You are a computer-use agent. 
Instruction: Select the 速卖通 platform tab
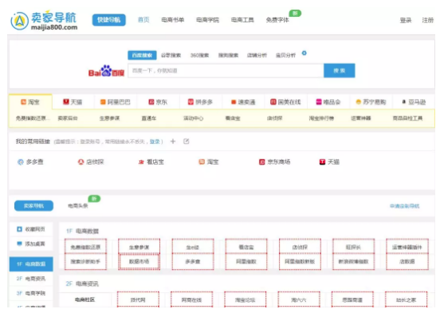[243, 101]
